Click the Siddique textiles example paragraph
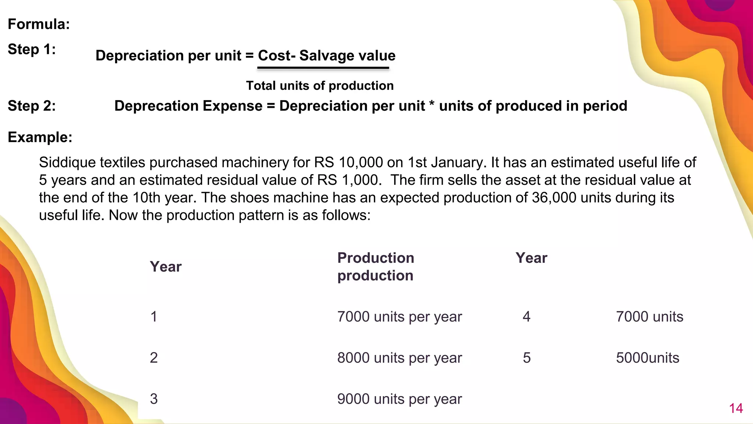 pos(368,189)
